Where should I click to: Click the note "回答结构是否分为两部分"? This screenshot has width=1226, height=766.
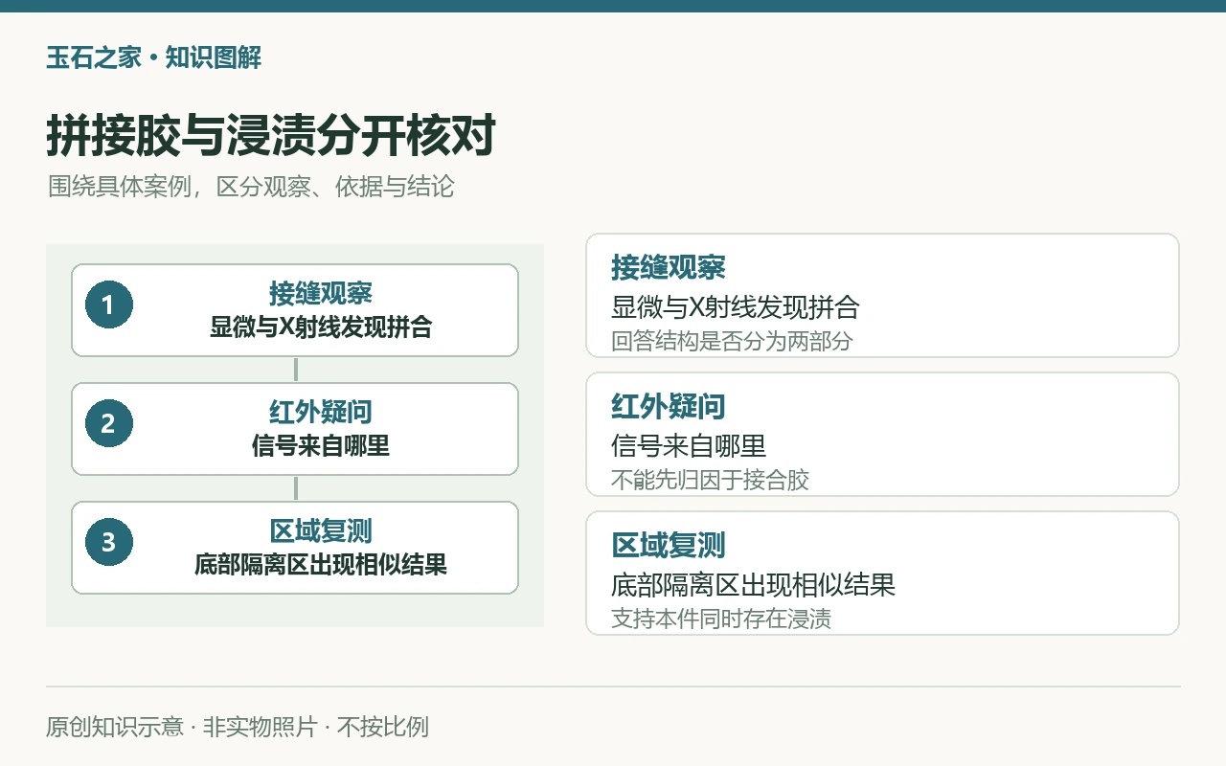pyautogui.click(x=732, y=341)
